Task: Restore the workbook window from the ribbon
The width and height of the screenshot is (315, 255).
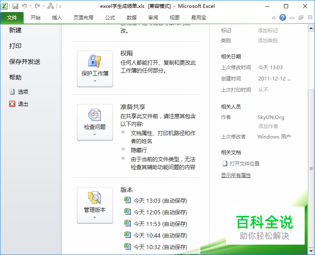Action: pyautogui.click(x=301, y=18)
